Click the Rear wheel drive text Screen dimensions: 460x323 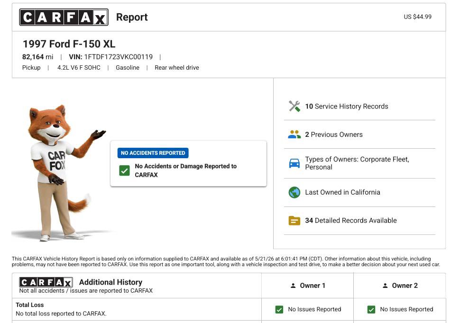(x=176, y=68)
